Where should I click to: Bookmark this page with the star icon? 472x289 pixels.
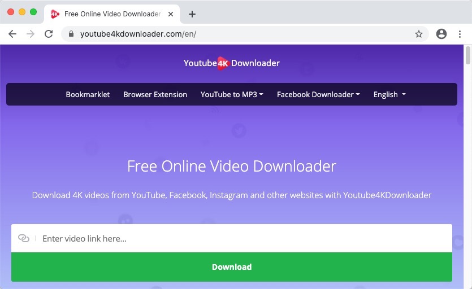point(419,34)
